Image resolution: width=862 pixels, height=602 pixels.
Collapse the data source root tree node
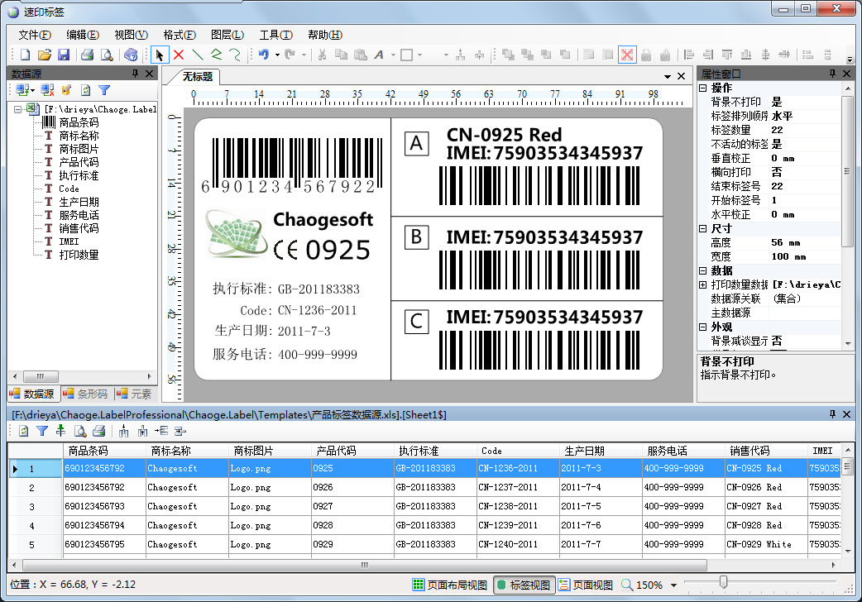18,109
